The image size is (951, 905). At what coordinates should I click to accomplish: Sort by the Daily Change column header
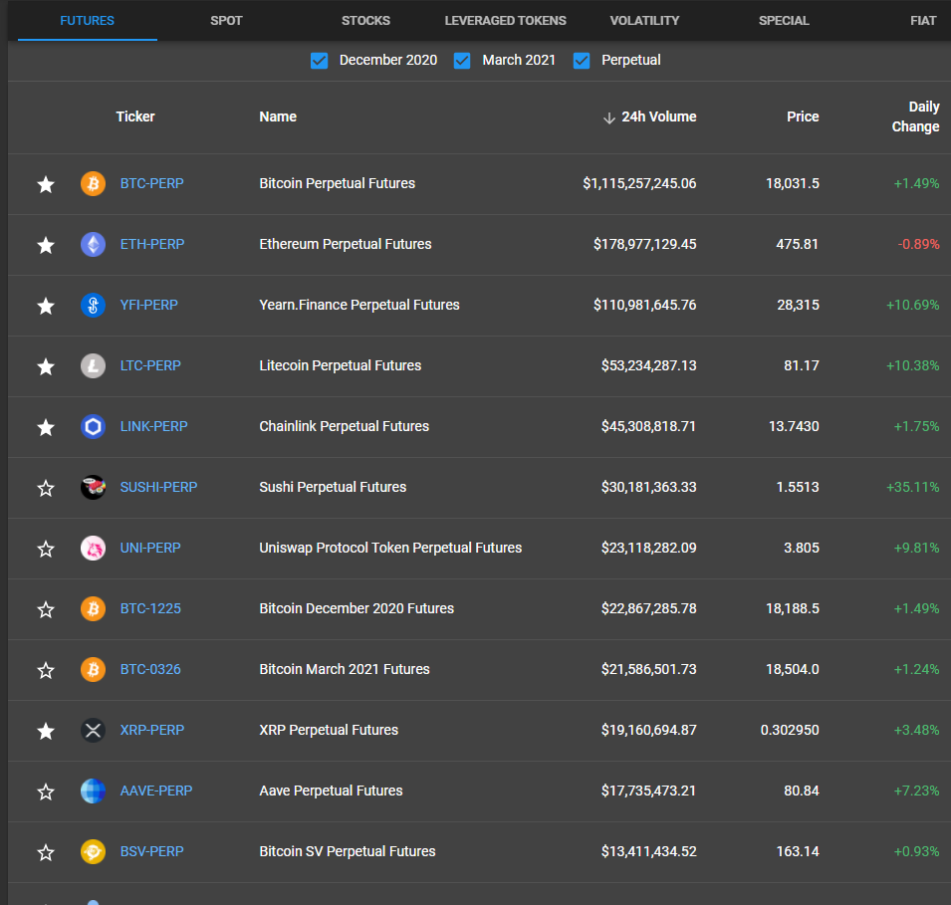pos(915,116)
